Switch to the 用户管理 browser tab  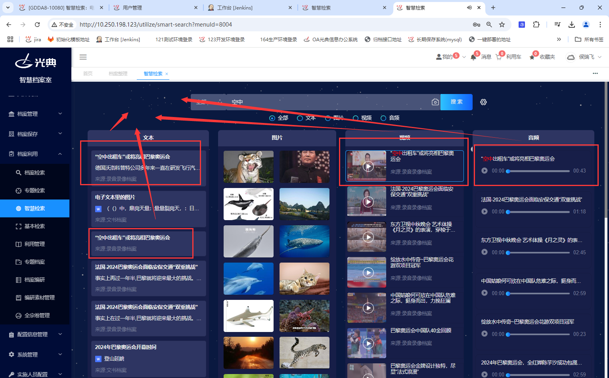pos(155,8)
